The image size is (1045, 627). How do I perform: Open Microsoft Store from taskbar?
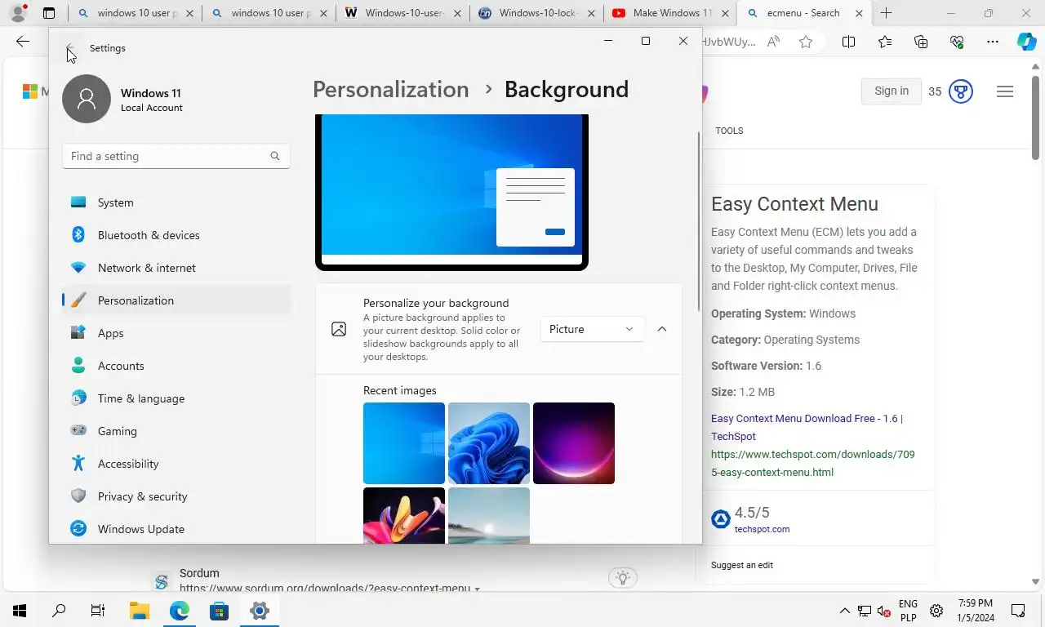point(219,611)
